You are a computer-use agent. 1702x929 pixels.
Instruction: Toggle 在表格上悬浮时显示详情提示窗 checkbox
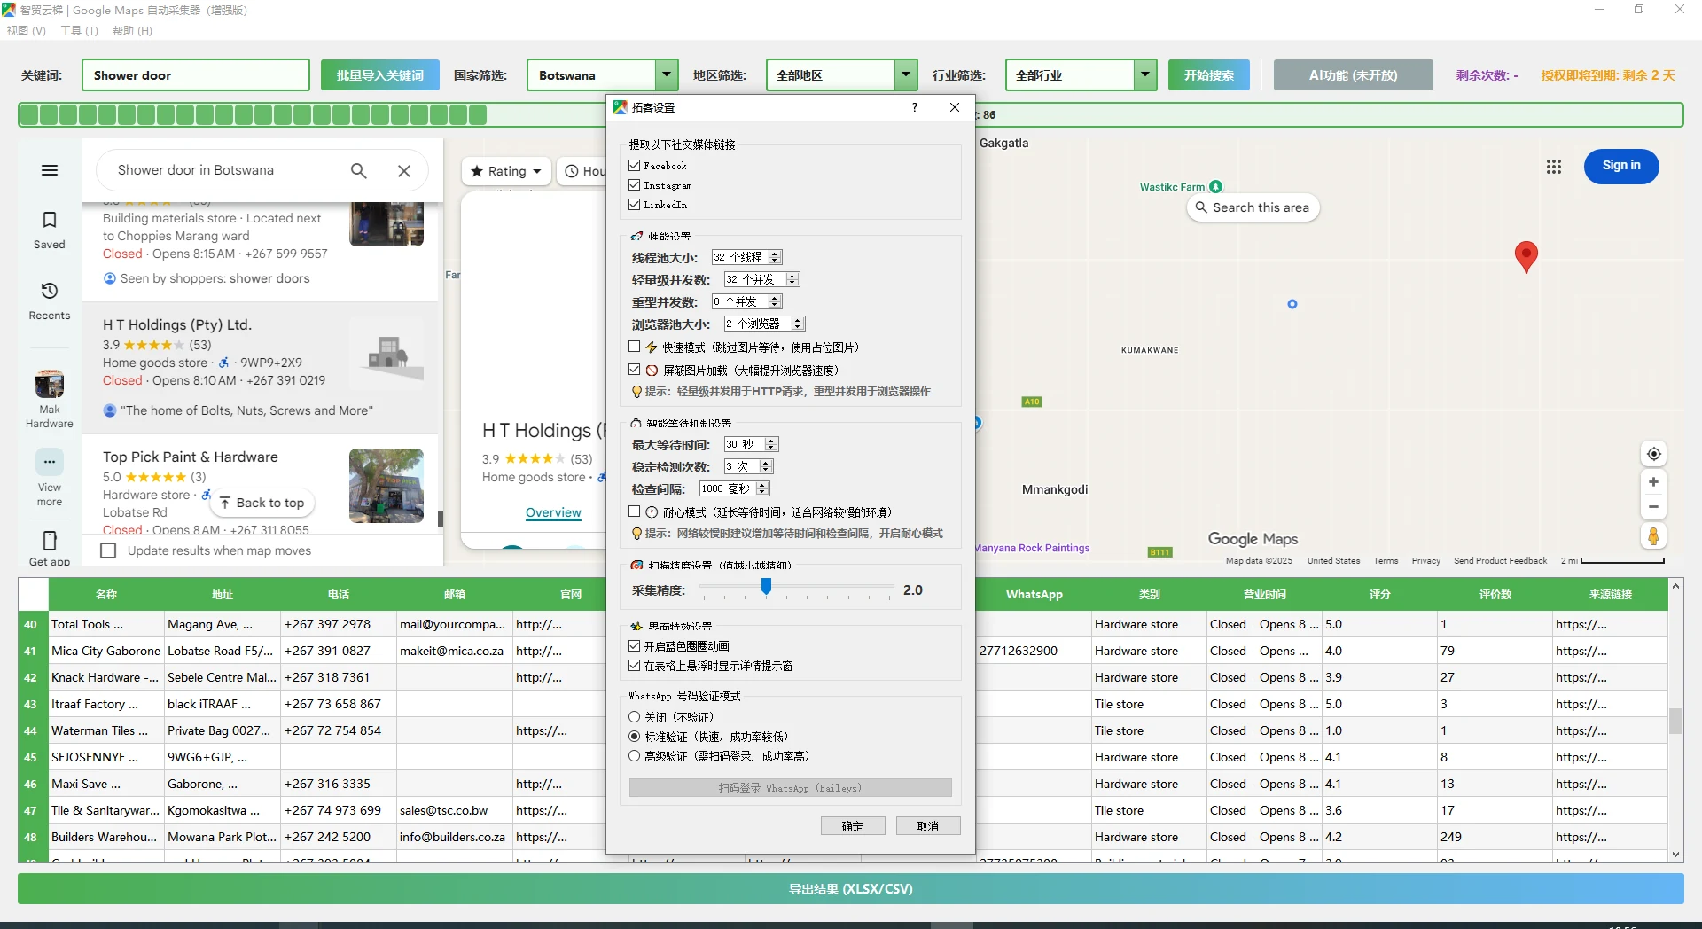tap(635, 666)
